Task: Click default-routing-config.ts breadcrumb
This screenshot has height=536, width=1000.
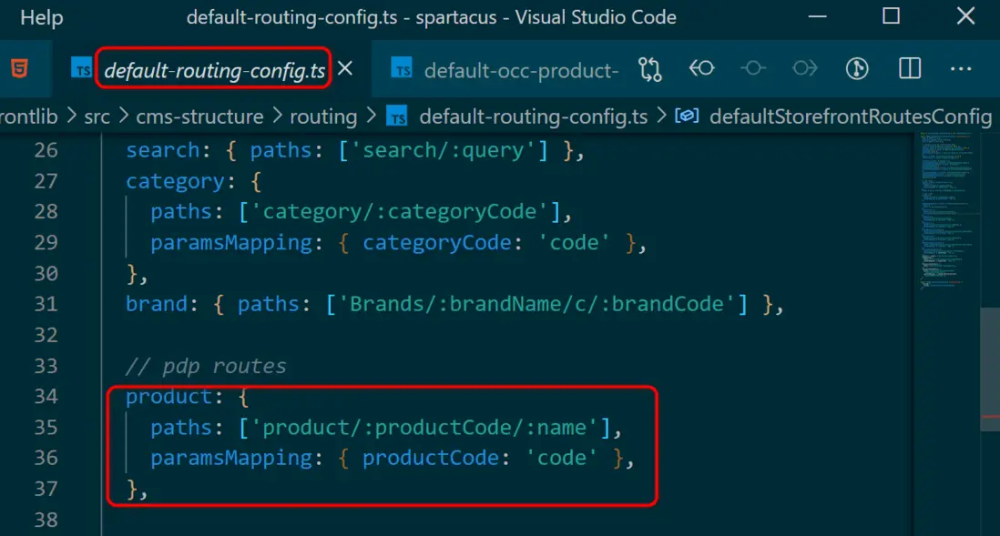Action: [x=533, y=116]
